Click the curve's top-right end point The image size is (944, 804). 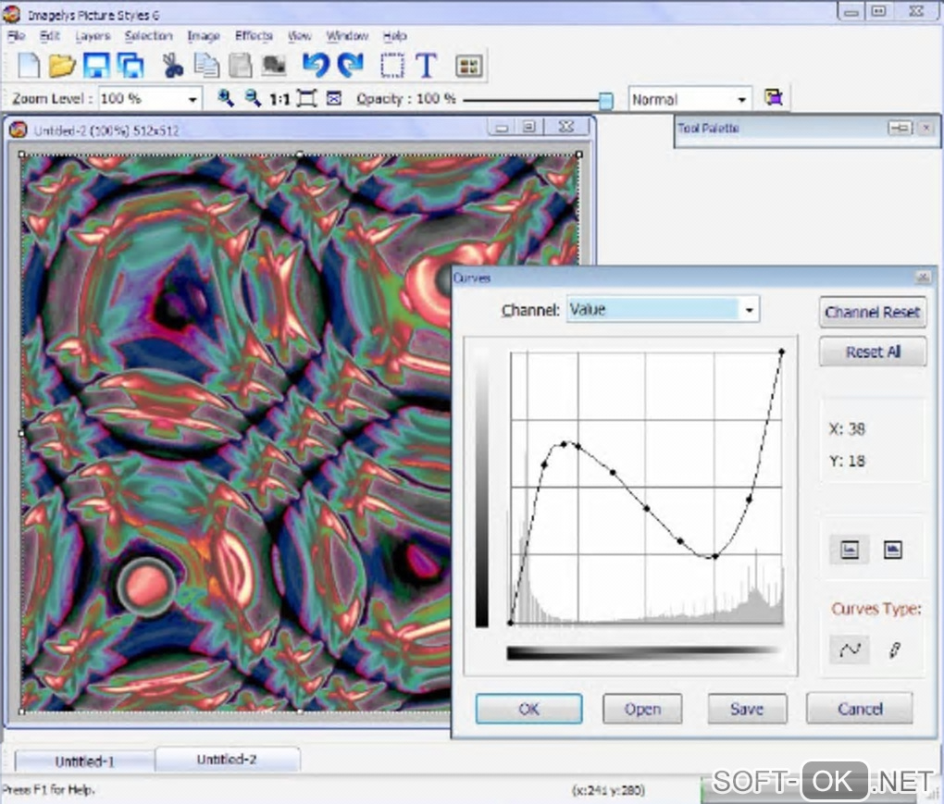781,352
